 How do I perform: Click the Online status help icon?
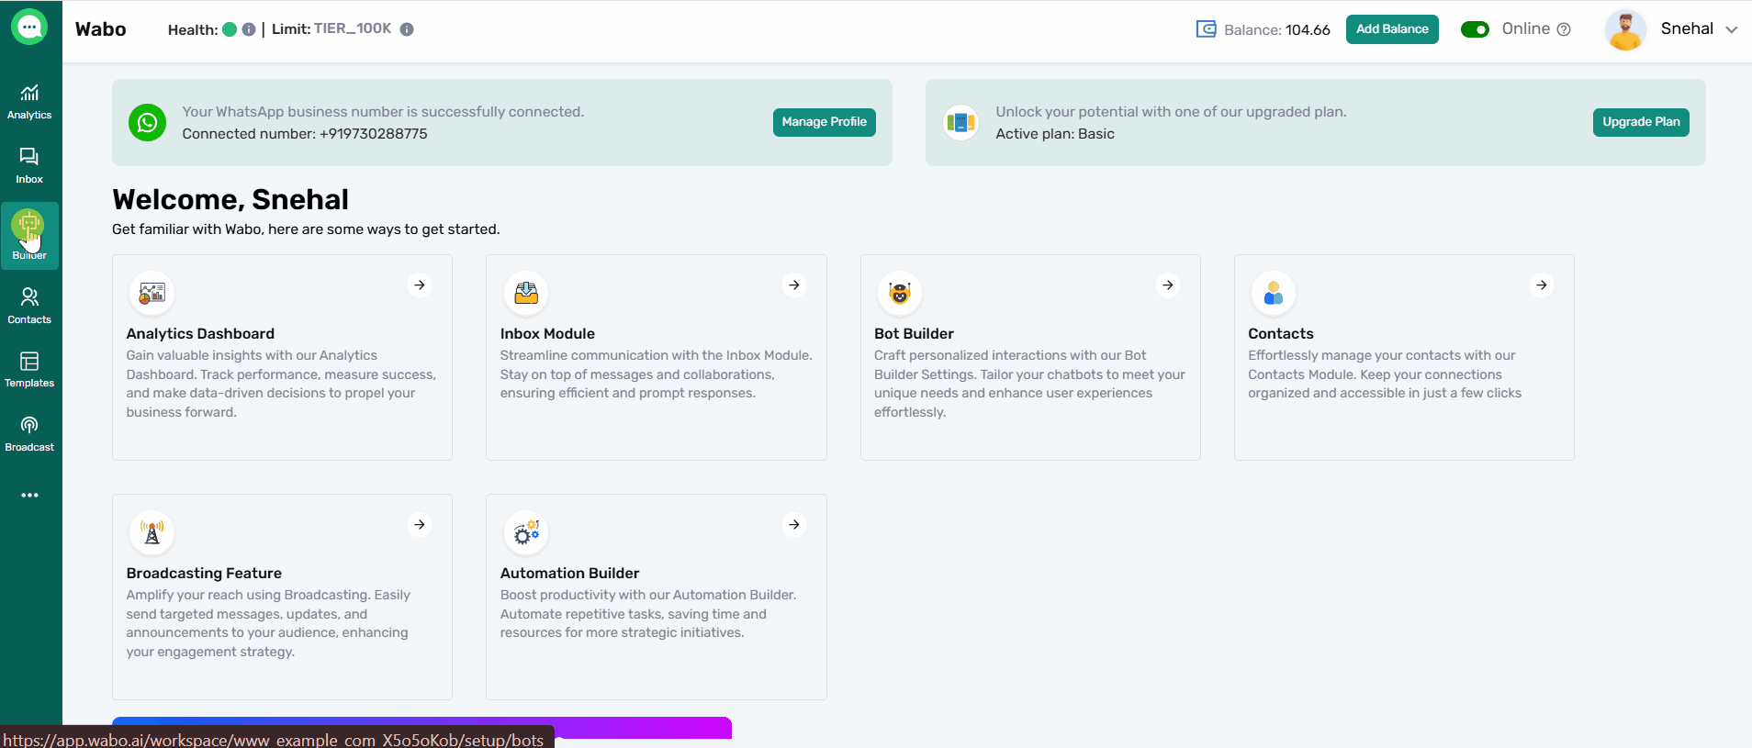(1564, 29)
